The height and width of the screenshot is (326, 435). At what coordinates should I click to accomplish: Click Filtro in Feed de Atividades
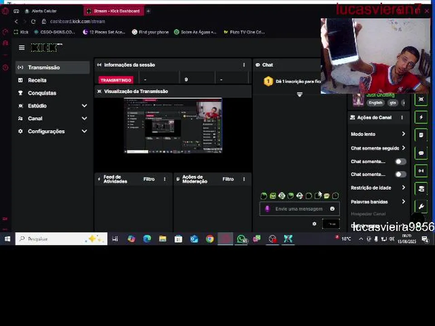pos(149,179)
